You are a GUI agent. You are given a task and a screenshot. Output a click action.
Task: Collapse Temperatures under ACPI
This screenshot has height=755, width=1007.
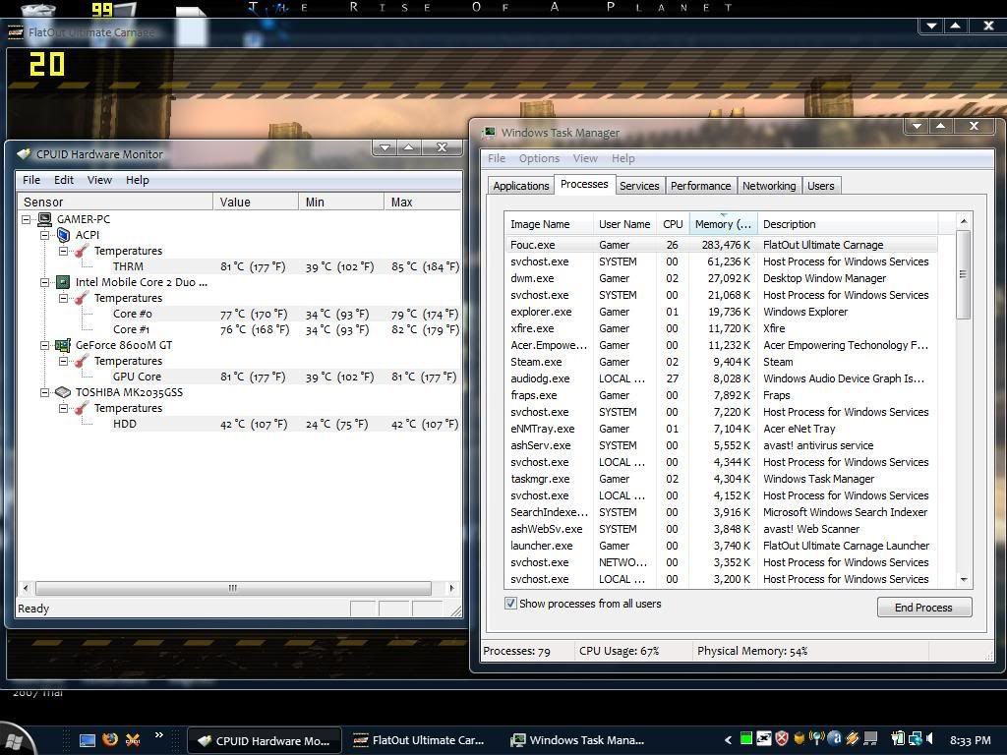point(64,251)
